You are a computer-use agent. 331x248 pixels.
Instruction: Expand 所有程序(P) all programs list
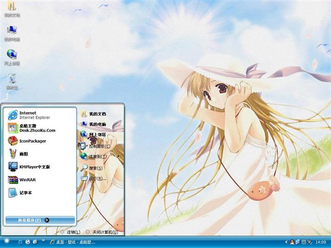34,220
